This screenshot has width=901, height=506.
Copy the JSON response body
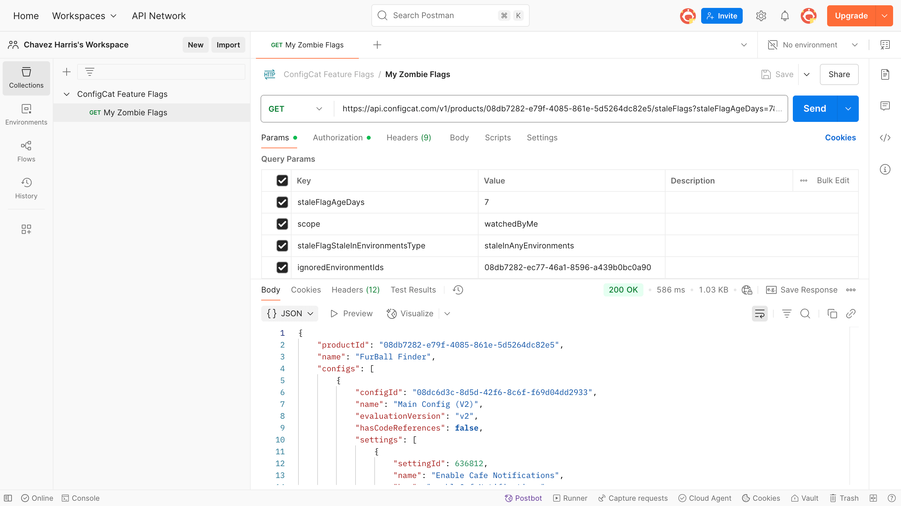click(x=832, y=314)
